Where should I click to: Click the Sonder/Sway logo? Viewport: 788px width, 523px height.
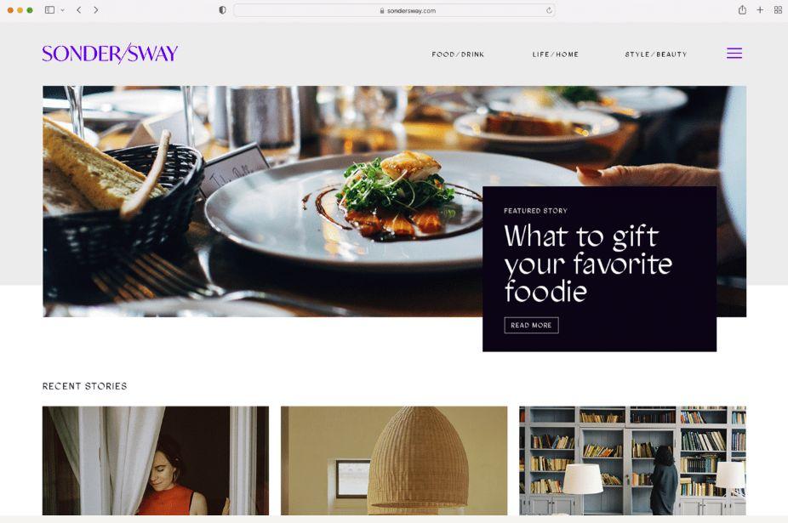click(x=110, y=54)
